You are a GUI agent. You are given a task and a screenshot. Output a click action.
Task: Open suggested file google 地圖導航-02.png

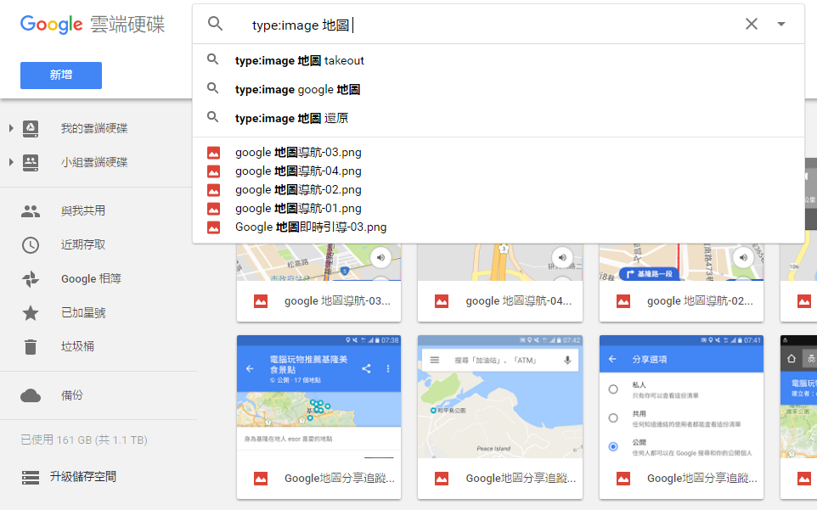499,190
